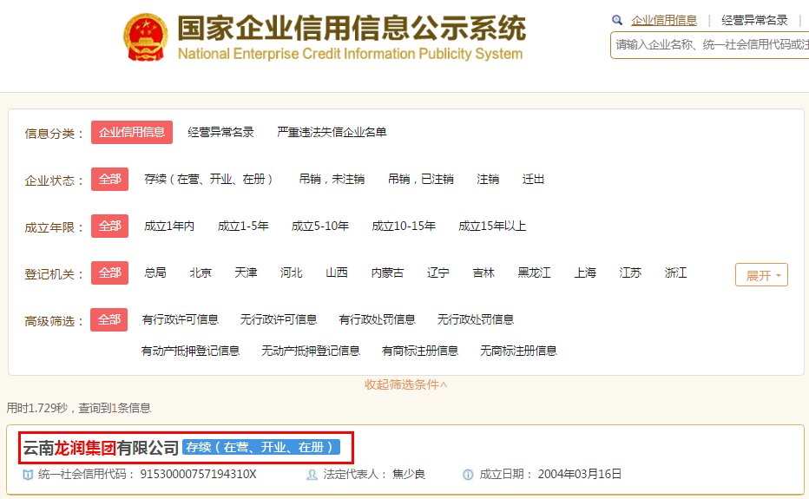The width and height of the screenshot is (809, 499).
Task: Filter by 有商标注册信息
Action: [420, 351]
